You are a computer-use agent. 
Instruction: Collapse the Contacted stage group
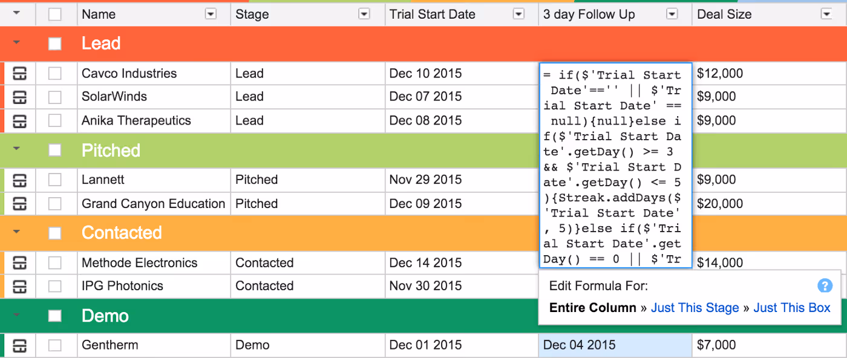coord(16,232)
